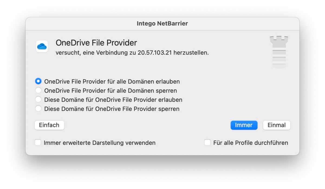Switch to the Einfach view
The image size is (325, 189).
(49, 125)
